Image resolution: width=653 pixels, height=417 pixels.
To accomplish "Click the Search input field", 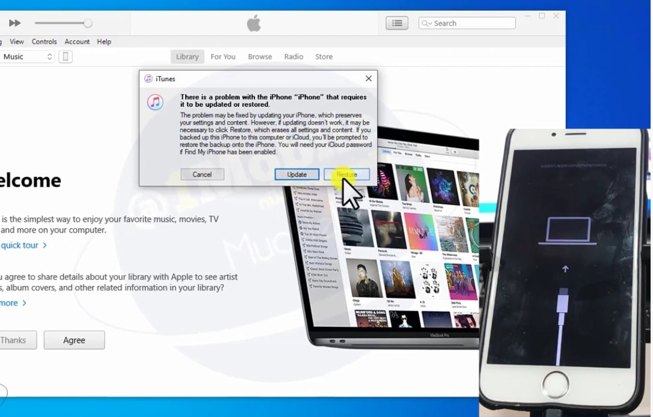I will tap(467, 23).
